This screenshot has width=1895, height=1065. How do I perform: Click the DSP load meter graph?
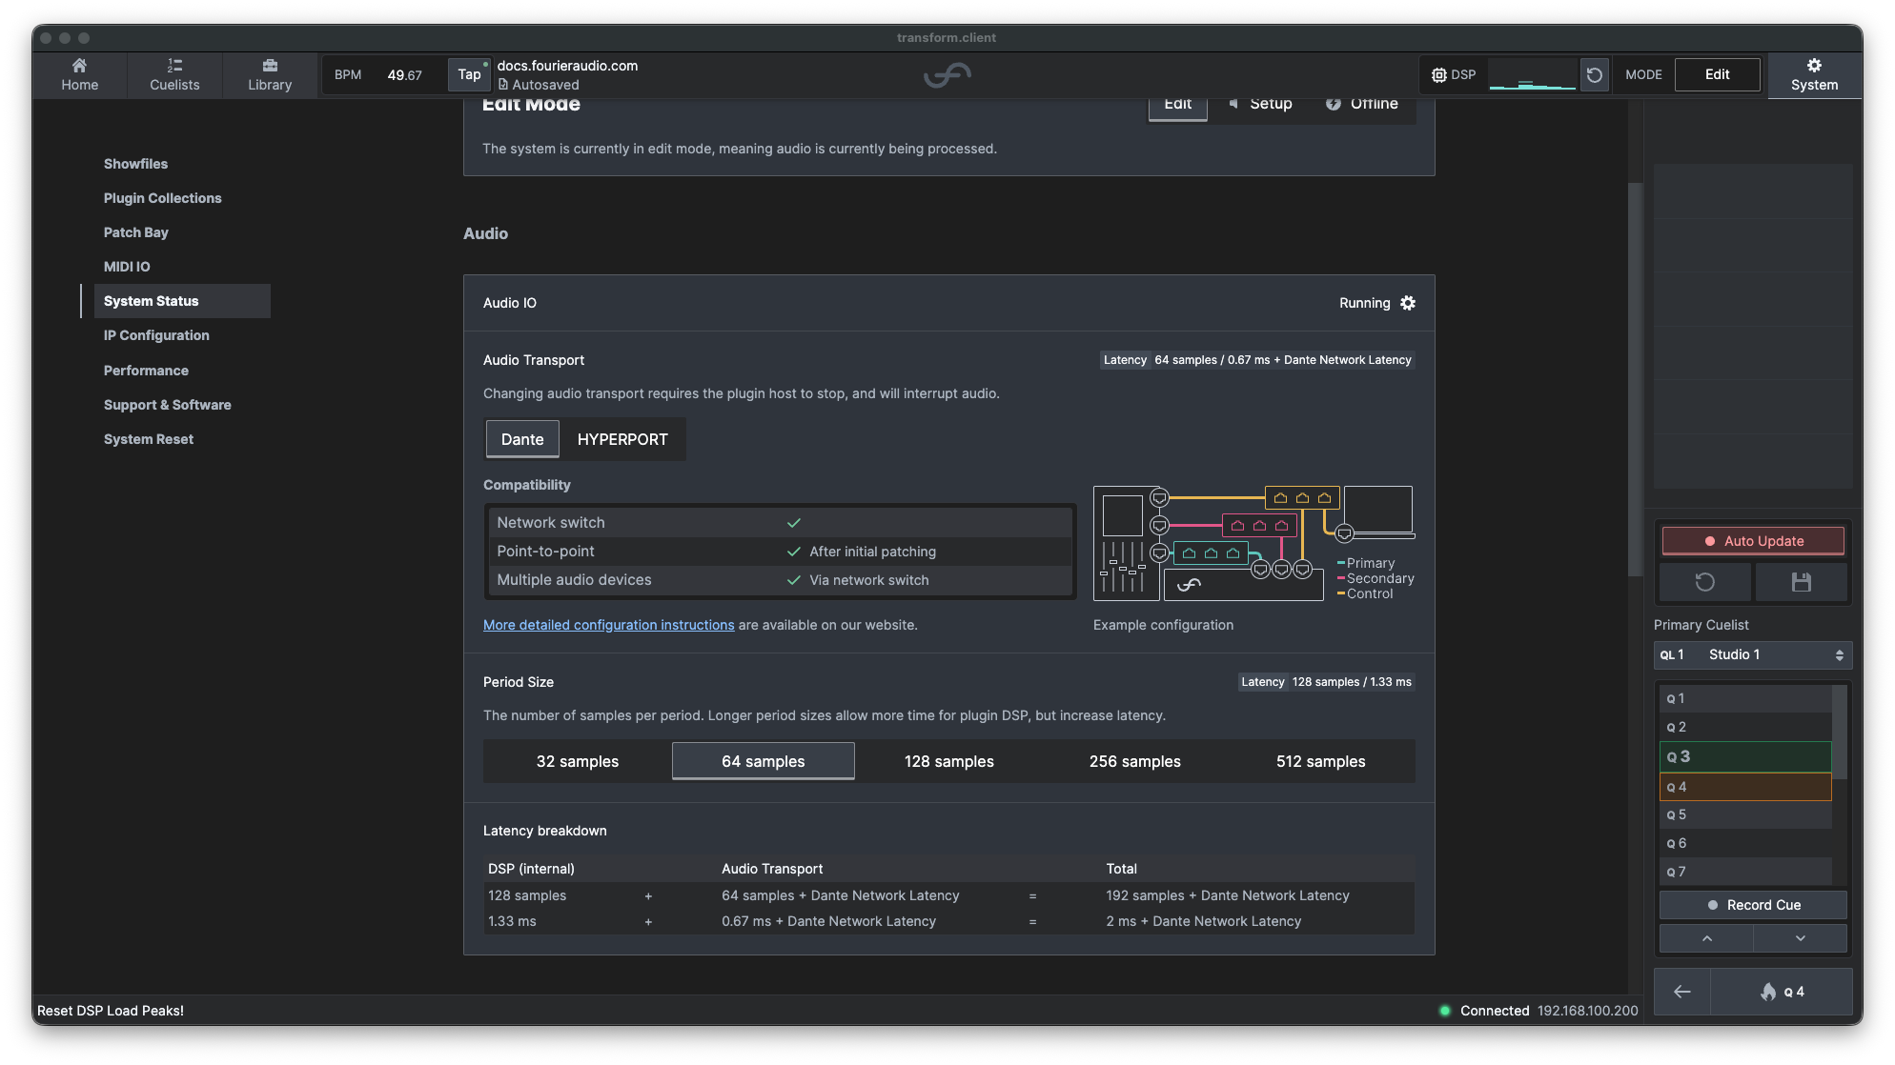tap(1532, 74)
